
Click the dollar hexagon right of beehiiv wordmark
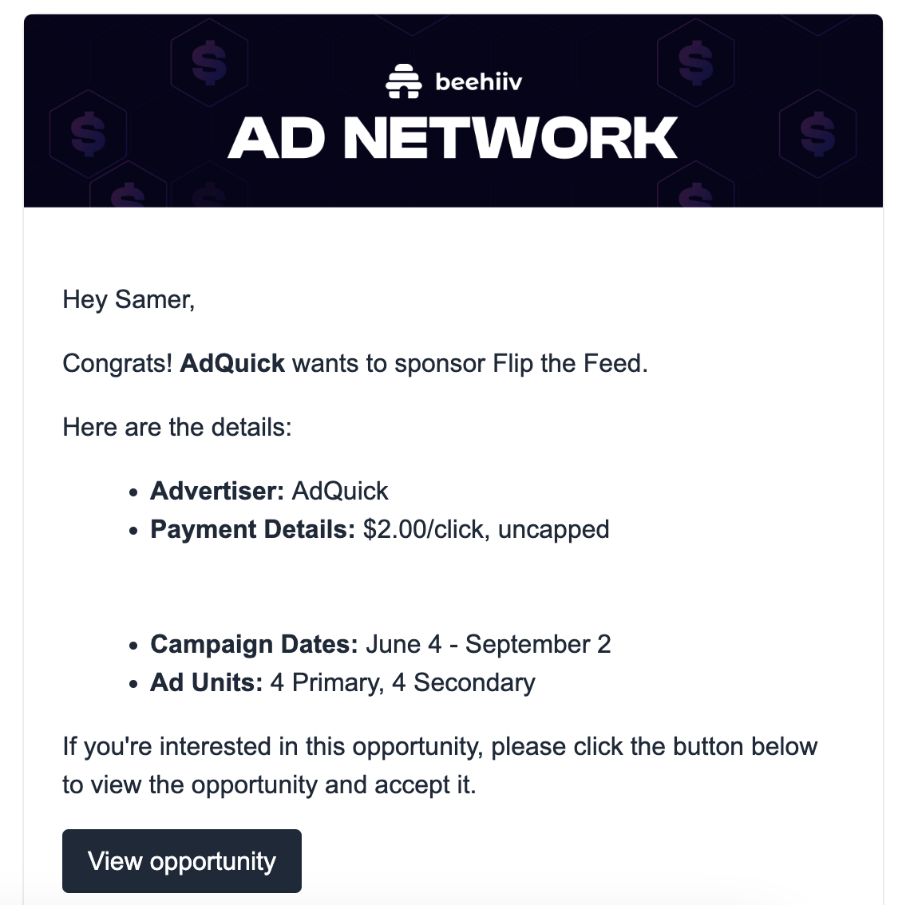pyautogui.click(x=696, y=62)
